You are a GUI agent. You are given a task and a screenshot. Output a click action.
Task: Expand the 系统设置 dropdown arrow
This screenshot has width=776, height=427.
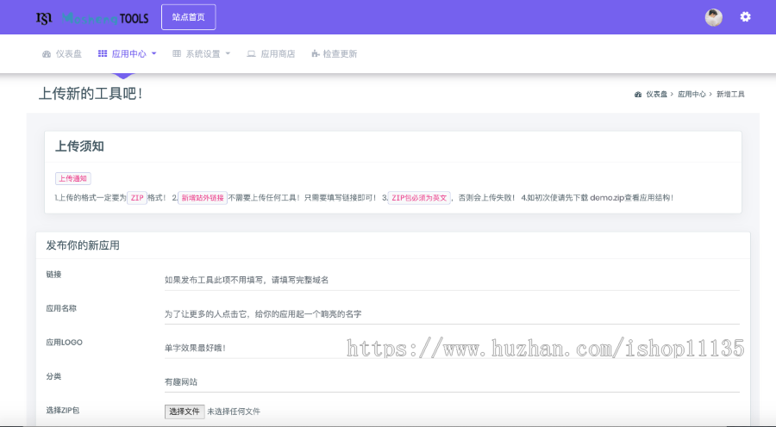click(228, 53)
